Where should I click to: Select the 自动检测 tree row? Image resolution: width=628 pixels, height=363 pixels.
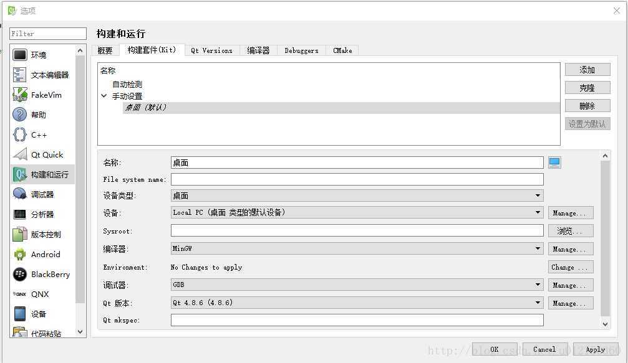[x=127, y=84]
